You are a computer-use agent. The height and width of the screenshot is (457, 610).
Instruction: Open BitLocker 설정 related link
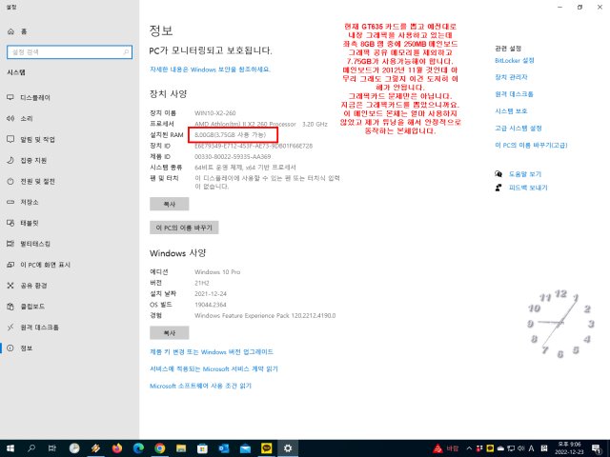(515, 61)
